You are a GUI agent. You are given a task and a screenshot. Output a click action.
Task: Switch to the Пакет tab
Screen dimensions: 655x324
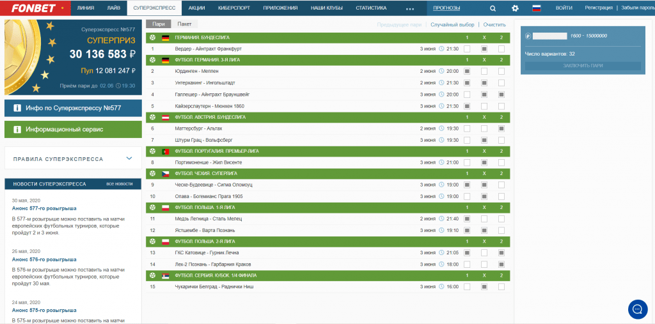point(184,25)
